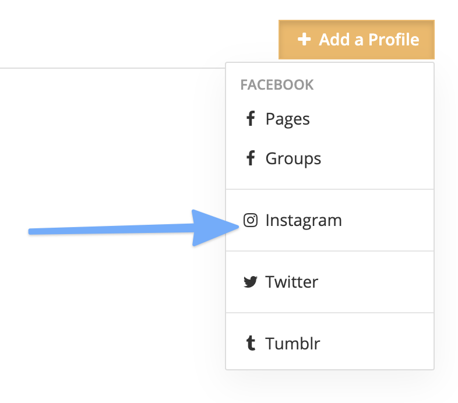Image resolution: width=458 pixels, height=403 pixels.
Task: Pick the Tumblr label in the menu
Action: pyautogui.click(x=293, y=344)
